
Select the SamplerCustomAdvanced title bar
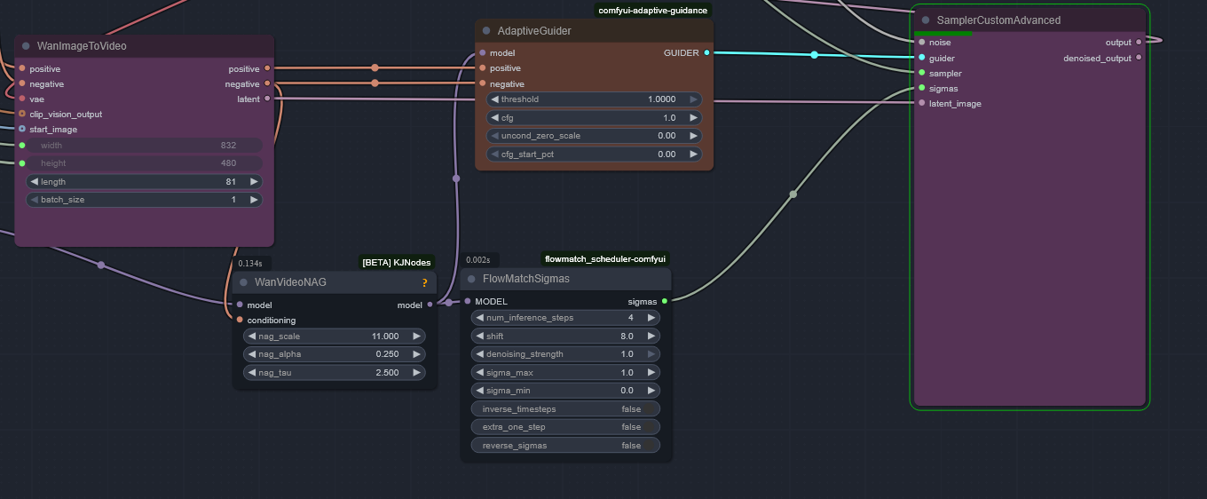[x=1029, y=20]
